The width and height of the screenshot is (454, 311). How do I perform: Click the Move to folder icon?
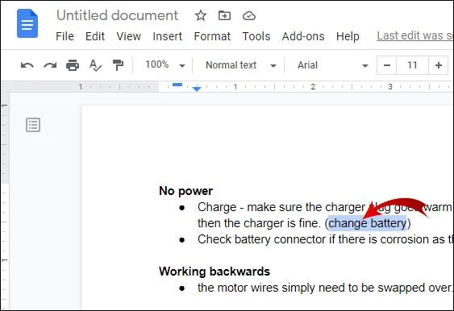coord(224,15)
